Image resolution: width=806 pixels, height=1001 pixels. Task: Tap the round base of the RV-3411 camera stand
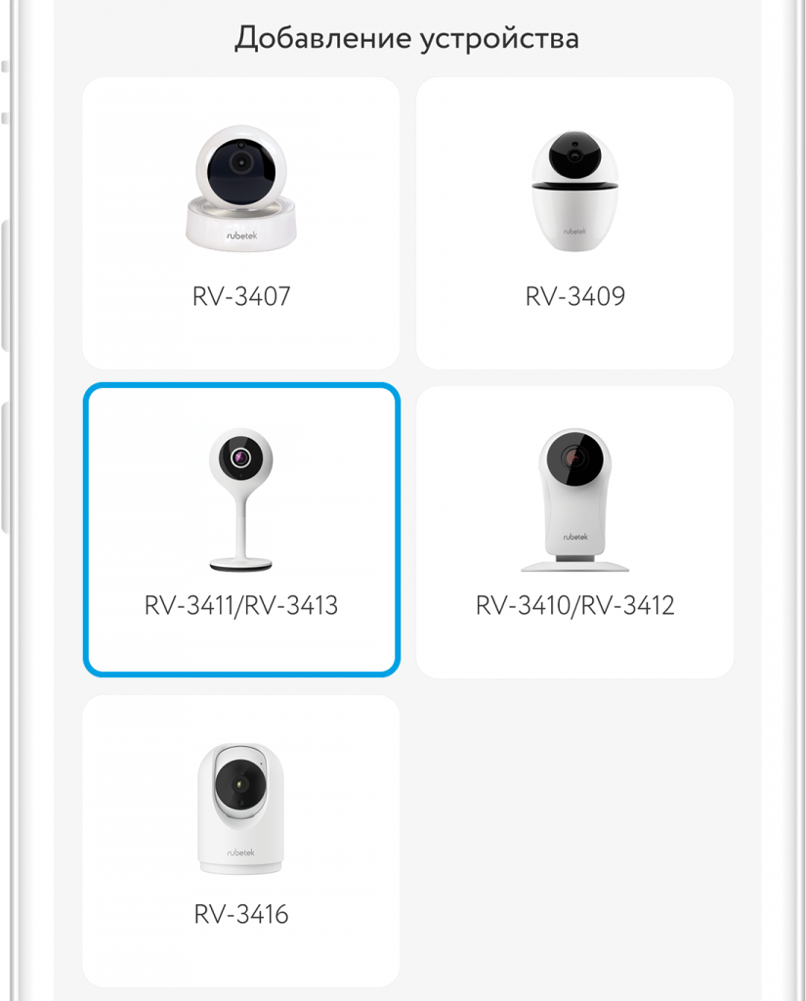(x=241, y=564)
